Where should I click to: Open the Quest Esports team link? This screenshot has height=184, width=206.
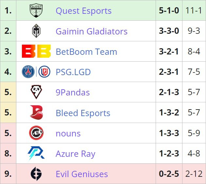pyautogui.click(x=84, y=11)
